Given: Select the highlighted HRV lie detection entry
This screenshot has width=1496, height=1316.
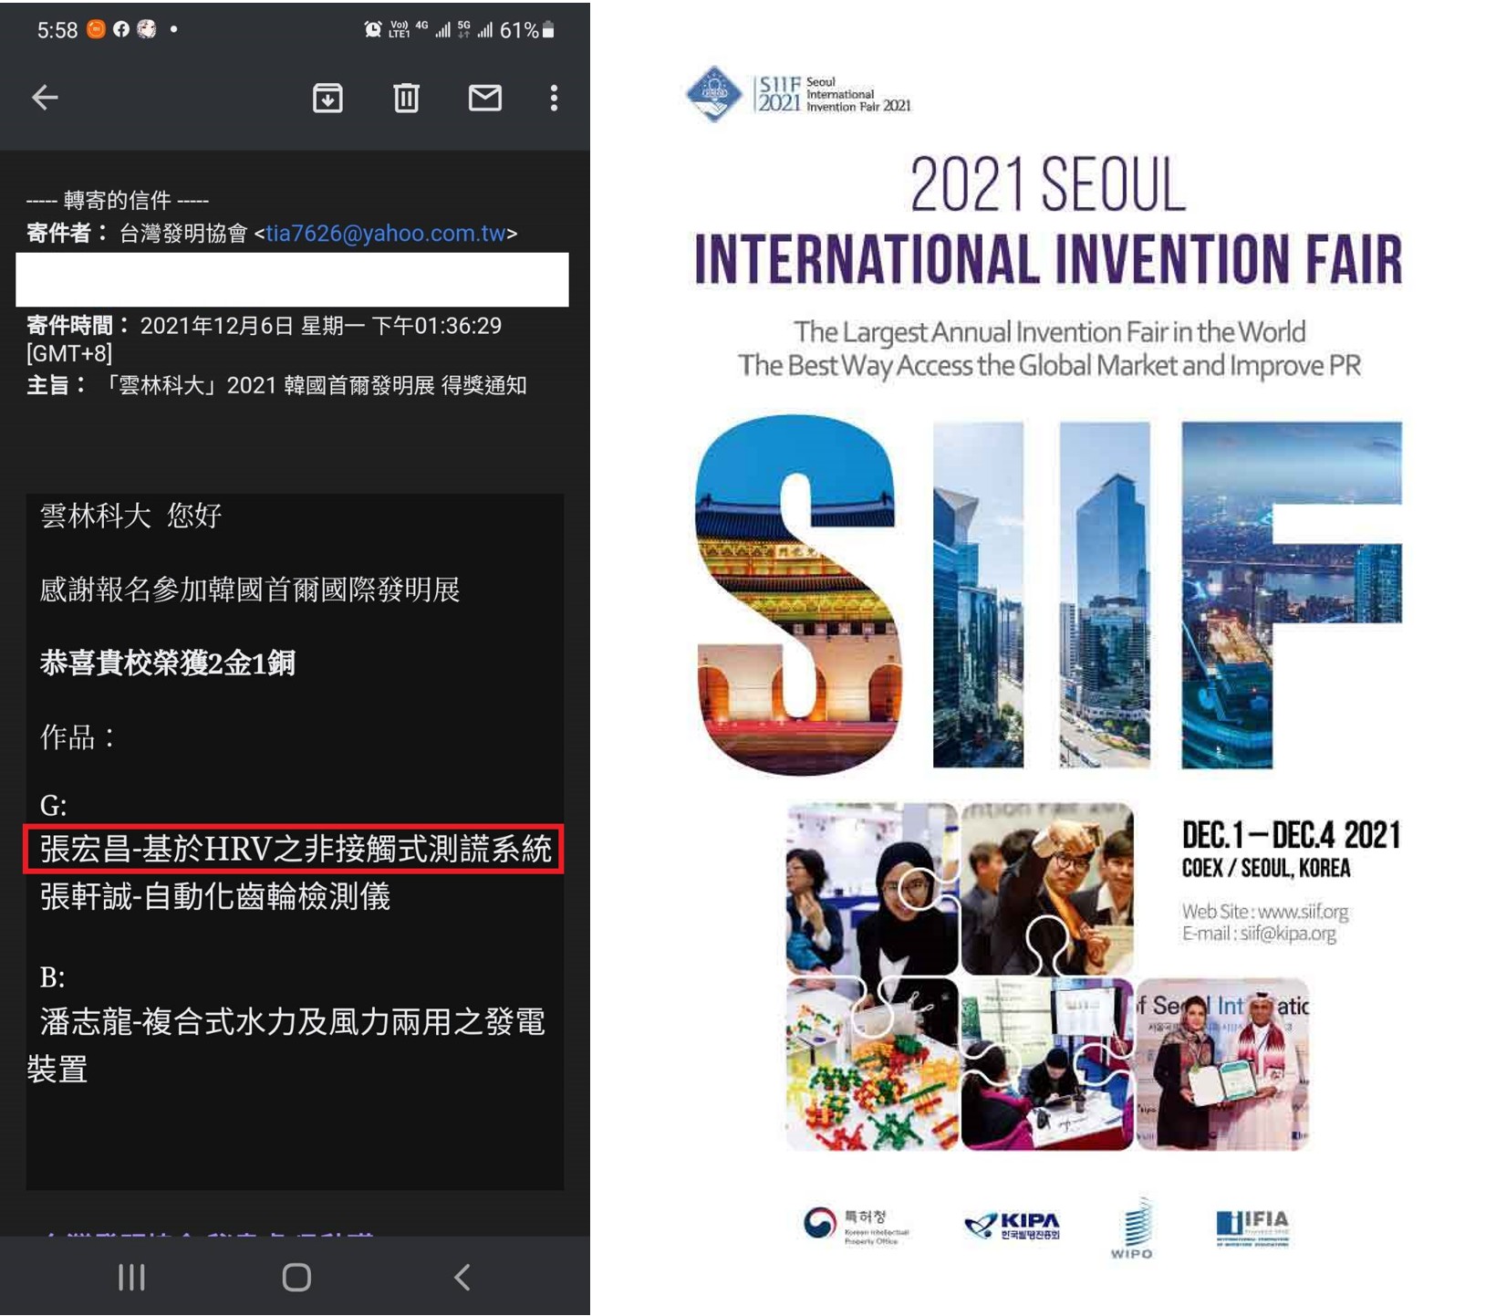Looking at the screenshot, I should coord(294,850).
